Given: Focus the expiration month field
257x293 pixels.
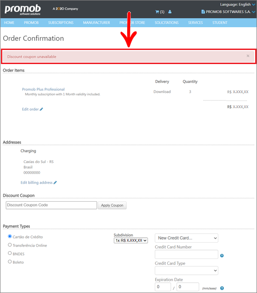Looking at the screenshot, I should pos(163,287).
